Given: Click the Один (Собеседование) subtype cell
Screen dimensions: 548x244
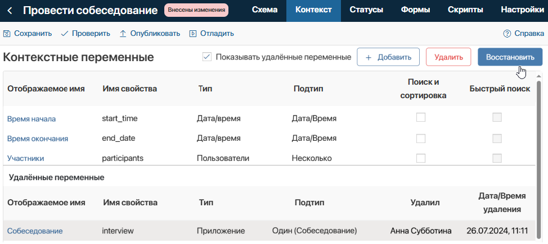Looking at the screenshot, I should 315,231.
